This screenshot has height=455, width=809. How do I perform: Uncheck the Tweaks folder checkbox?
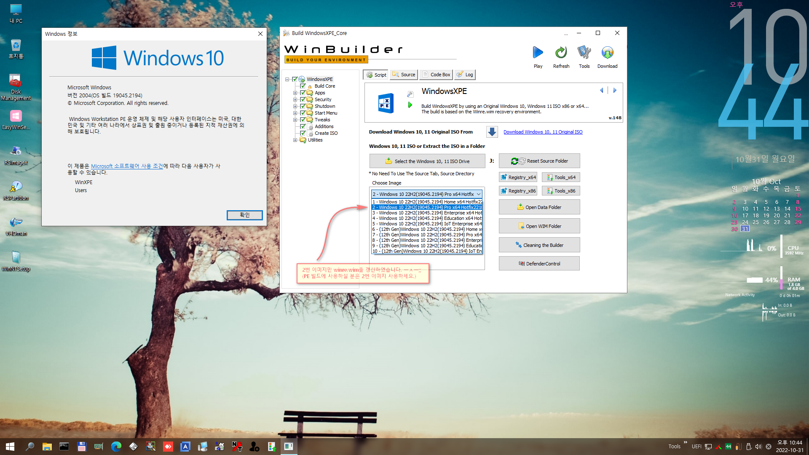pos(303,120)
